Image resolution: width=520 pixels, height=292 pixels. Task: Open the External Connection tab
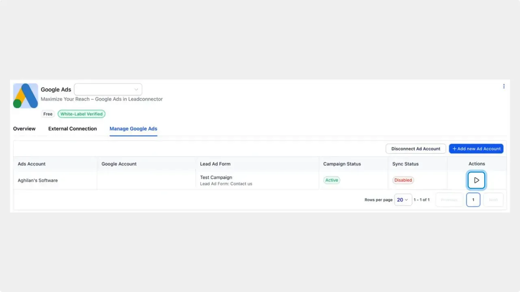point(72,129)
